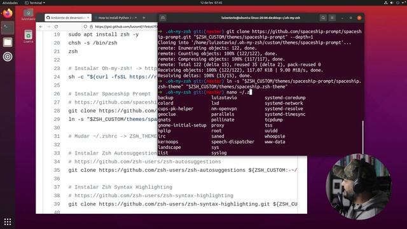Click 'gnome-initial-setup' in terminal list
407x229 pixels.
point(182,125)
